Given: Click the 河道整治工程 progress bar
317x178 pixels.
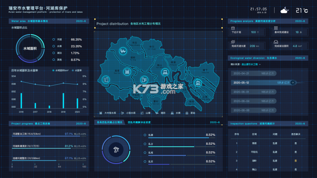Looking at the screenshot, I should tap(49, 136).
